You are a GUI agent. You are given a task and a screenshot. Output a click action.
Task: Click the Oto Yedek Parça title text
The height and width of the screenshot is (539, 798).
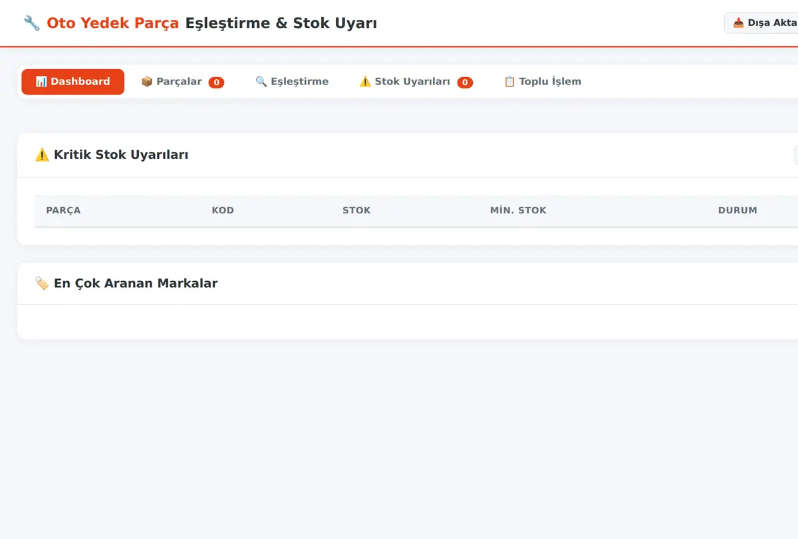tap(112, 23)
